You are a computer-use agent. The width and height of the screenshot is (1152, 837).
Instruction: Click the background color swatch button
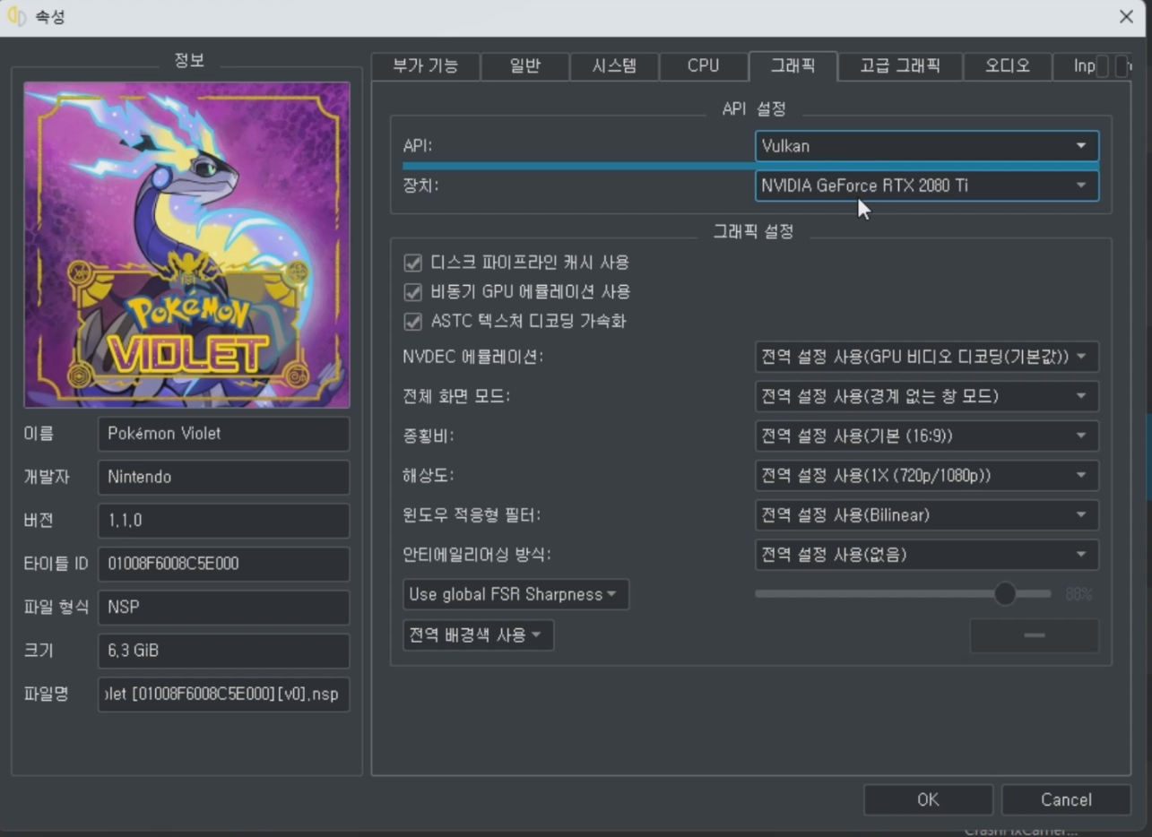(x=1034, y=635)
